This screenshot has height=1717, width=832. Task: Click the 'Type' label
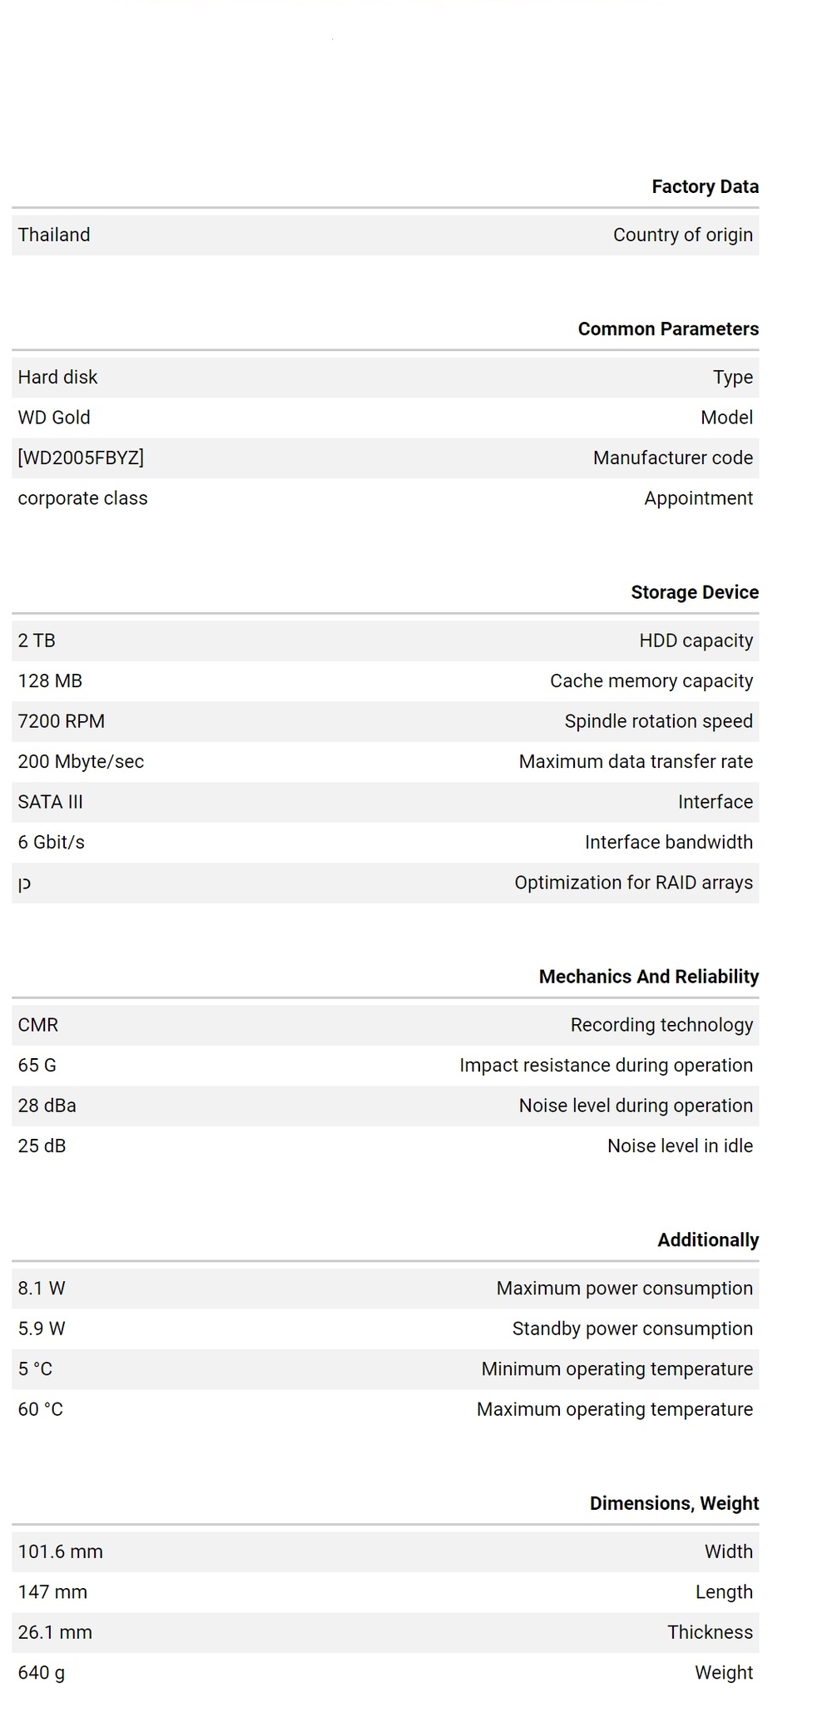pos(732,377)
